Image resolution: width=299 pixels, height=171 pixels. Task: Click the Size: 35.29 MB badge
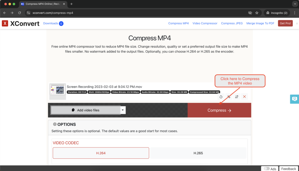click(x=179, y=92)
